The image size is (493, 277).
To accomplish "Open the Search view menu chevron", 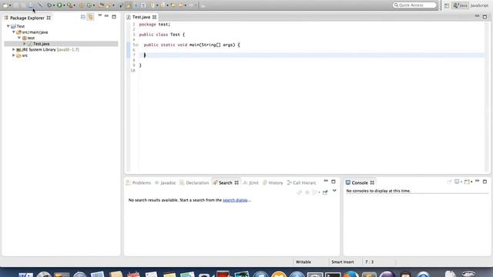I will tap(334, 191).
